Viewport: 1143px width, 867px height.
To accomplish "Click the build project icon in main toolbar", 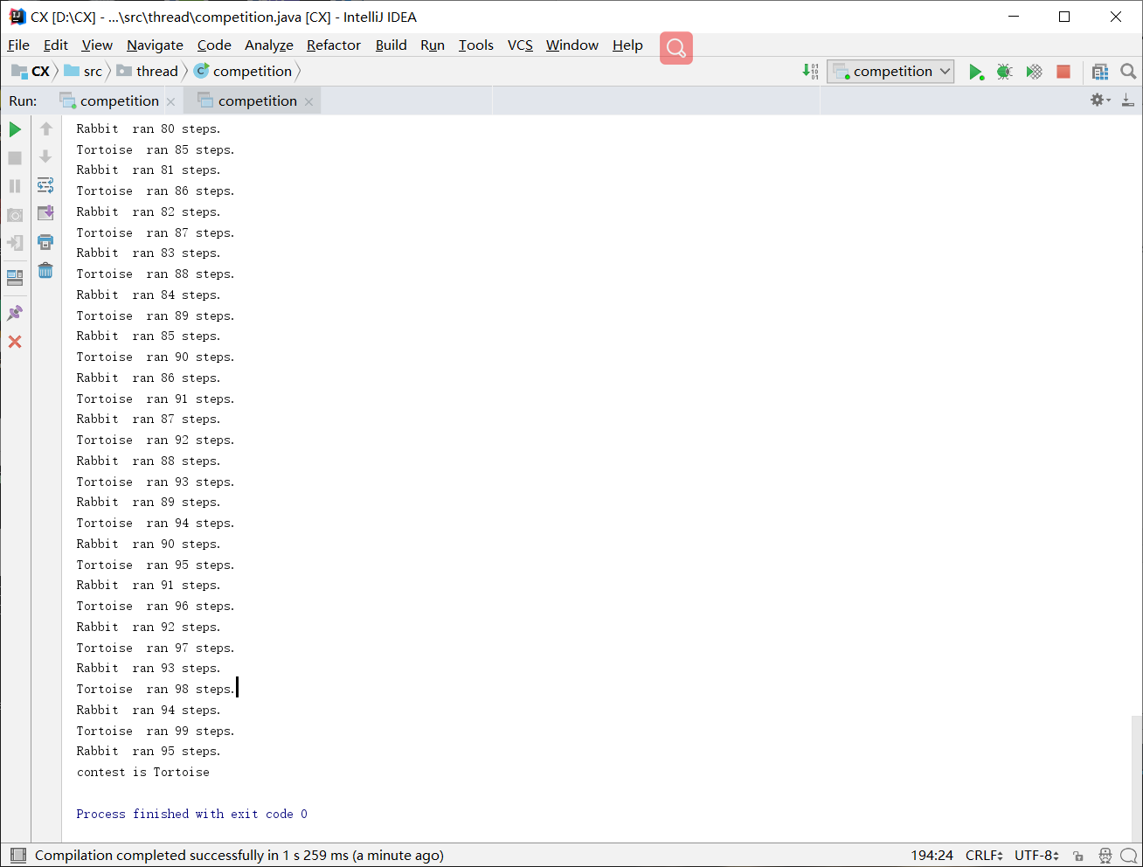I will (x=810, y=72).
